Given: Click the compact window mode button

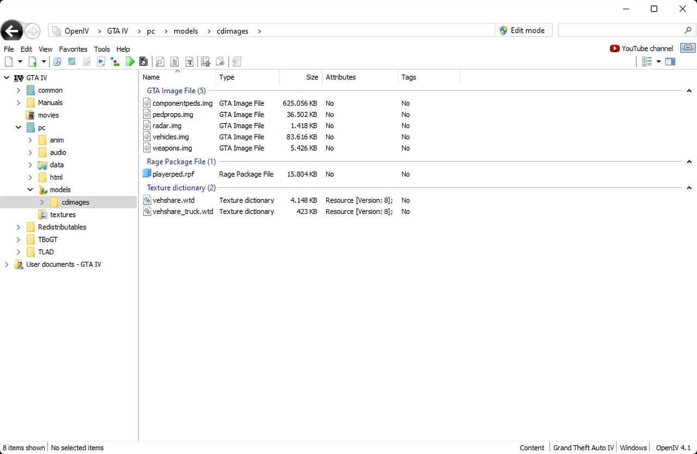Looking at the screenshot, I should point(688,48).
